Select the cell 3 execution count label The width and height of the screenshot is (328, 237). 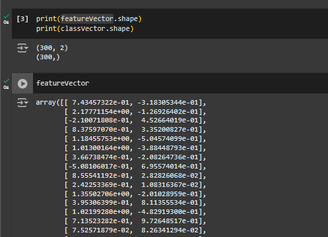coord(22,19)
